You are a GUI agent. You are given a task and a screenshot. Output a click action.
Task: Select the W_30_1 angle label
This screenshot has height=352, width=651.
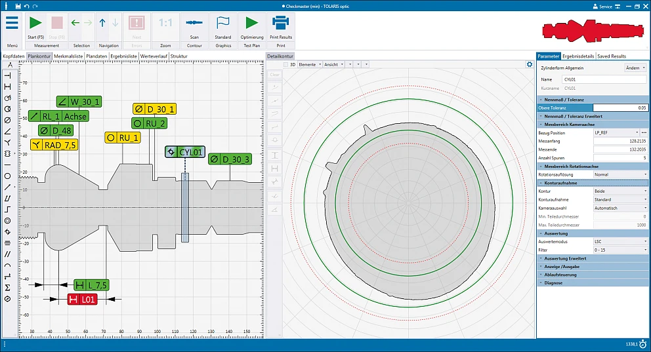(x=79, y=102)
